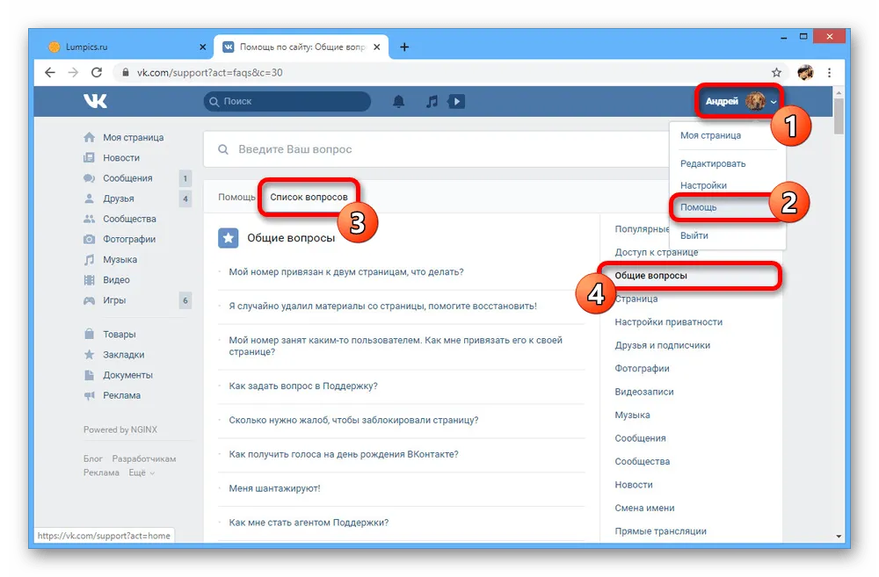Select Настройки приватности category

669,322
